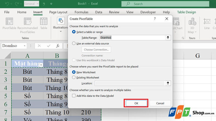Select column G header

(198, 56)
